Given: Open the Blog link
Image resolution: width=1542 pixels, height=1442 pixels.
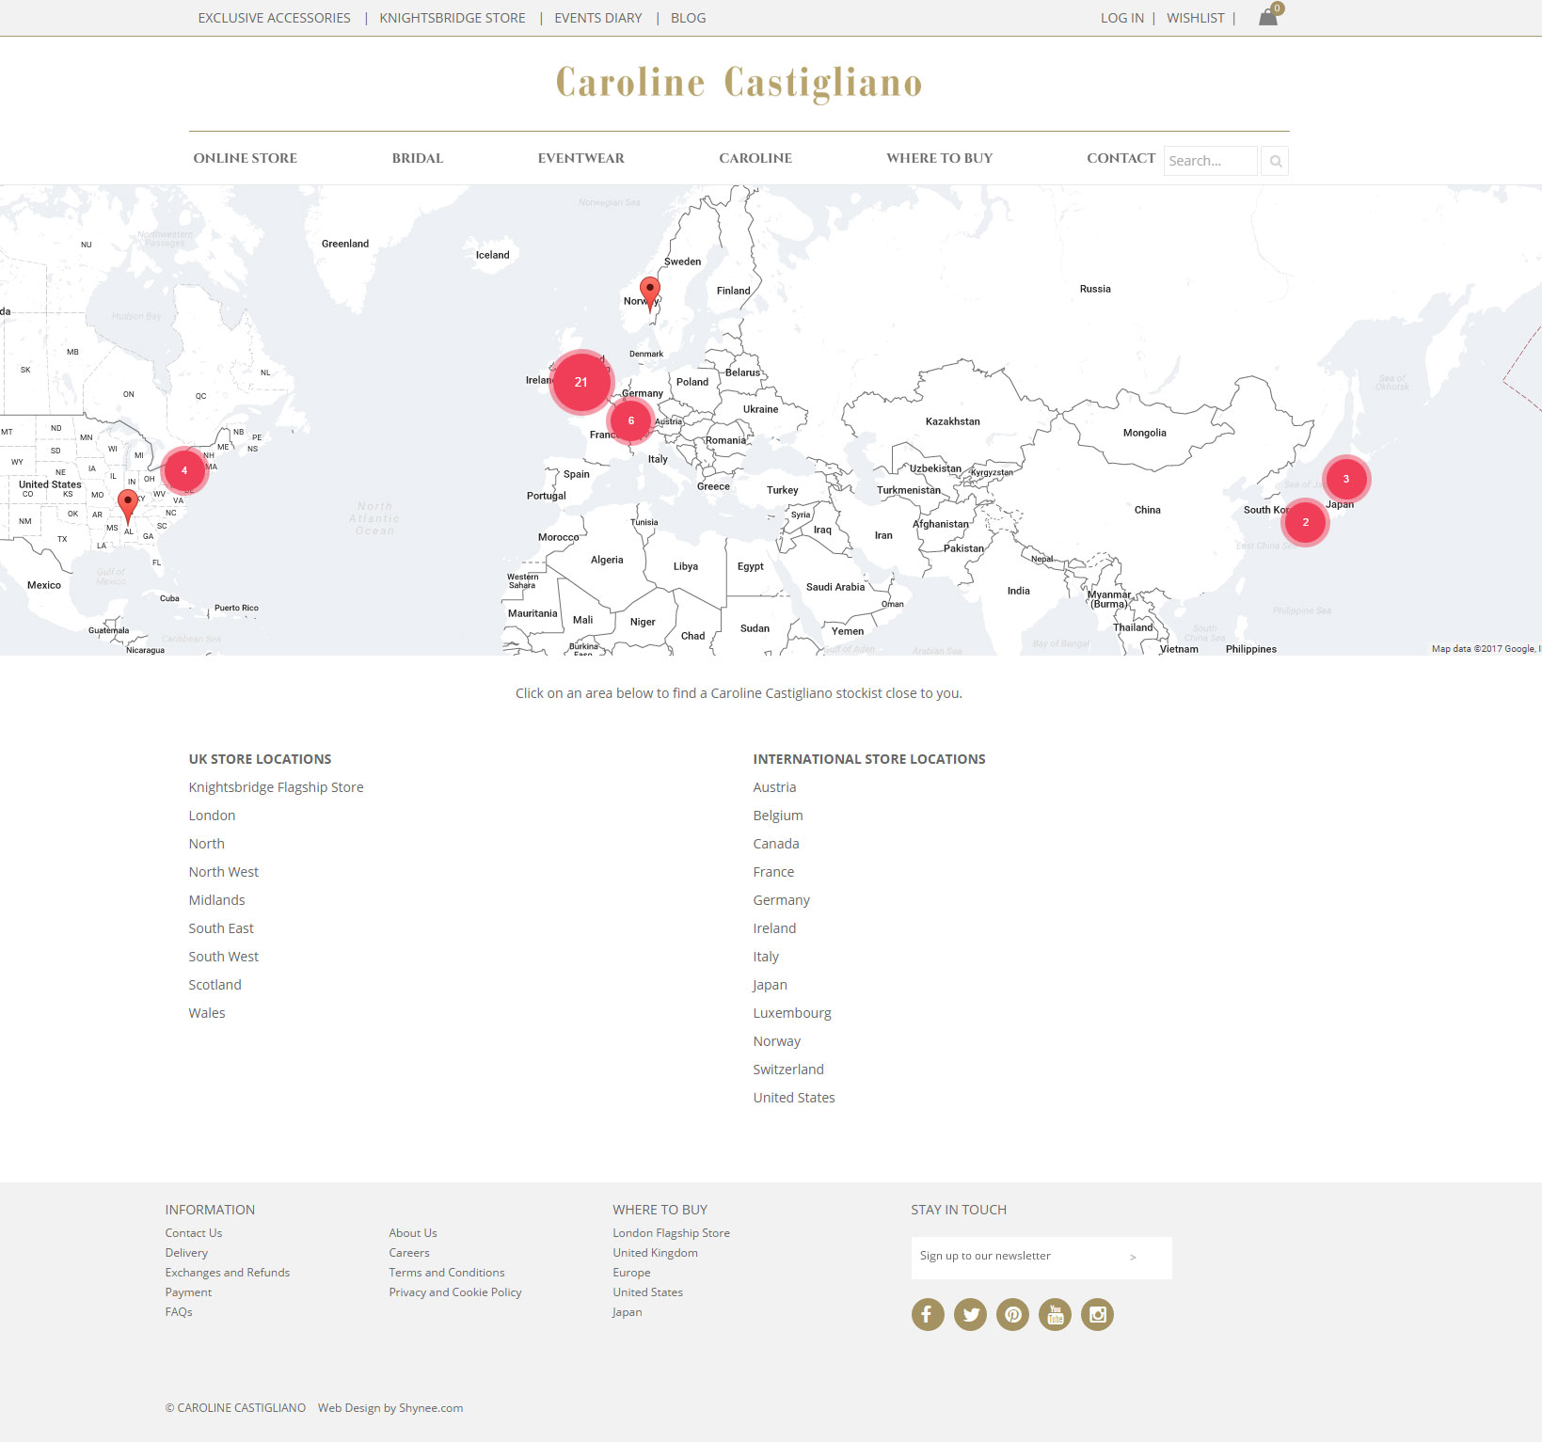Looking at the screenshot, I should click(x=688, y=18).
